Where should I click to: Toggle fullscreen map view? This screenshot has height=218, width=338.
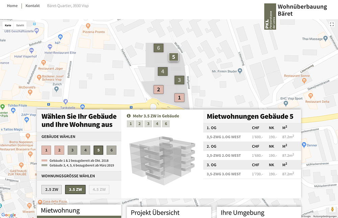(332, 24)
